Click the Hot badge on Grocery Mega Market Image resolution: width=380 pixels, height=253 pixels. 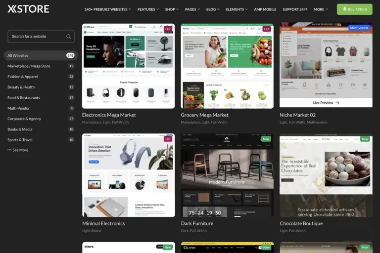[x=267, y=29]
